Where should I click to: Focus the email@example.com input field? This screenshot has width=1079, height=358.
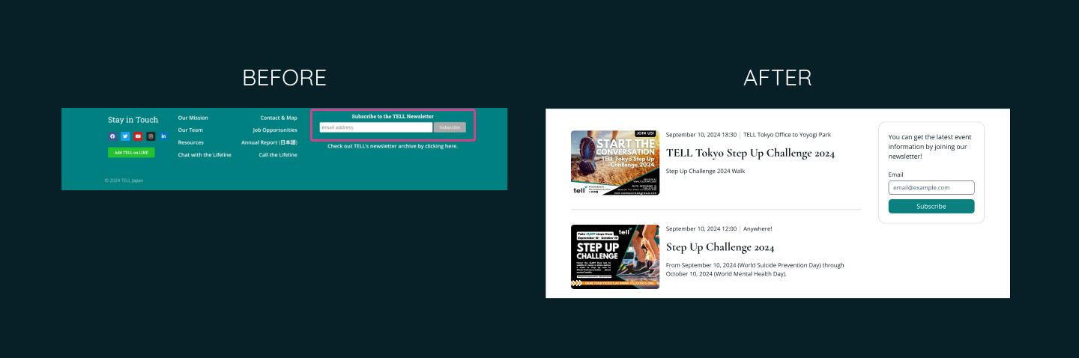tap(931, 187)
